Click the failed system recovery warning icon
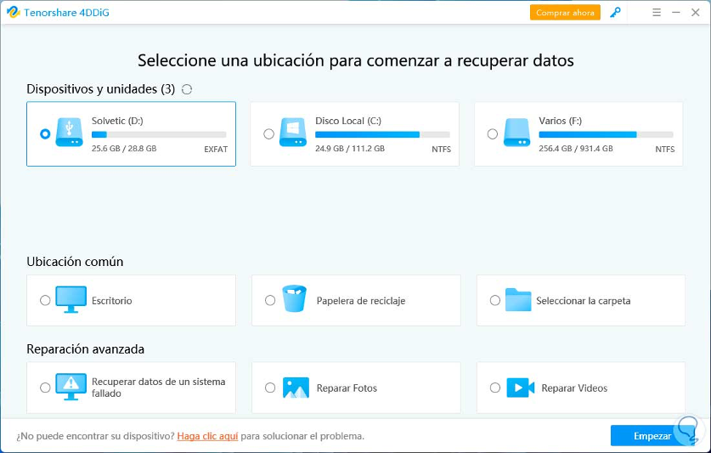711x453 pixels. (x=71, y=388)
